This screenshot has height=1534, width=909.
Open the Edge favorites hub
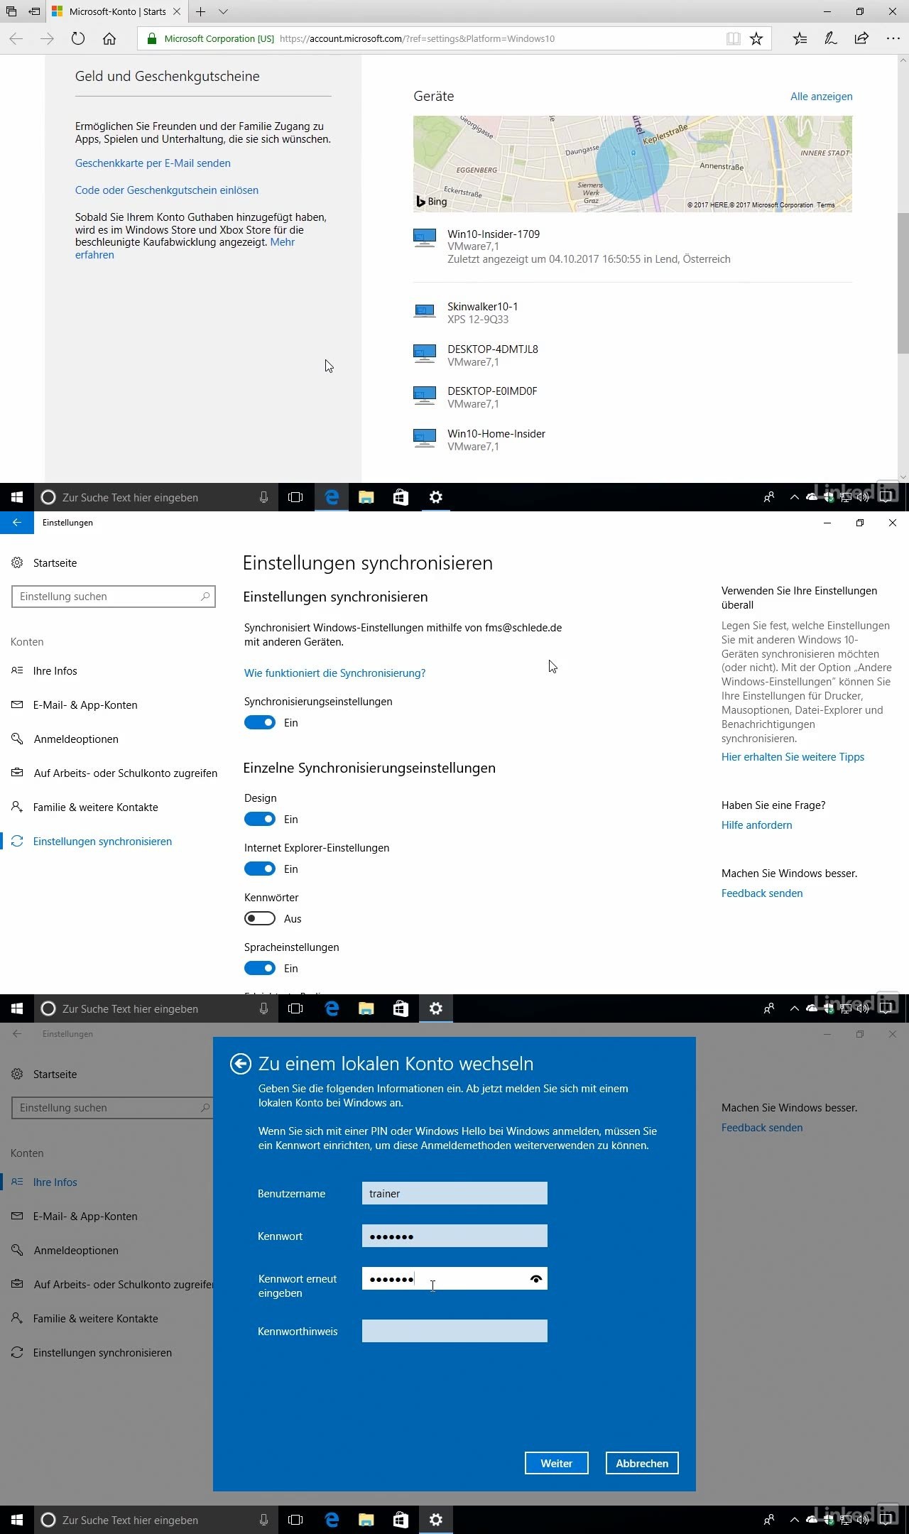coord(800,39)
